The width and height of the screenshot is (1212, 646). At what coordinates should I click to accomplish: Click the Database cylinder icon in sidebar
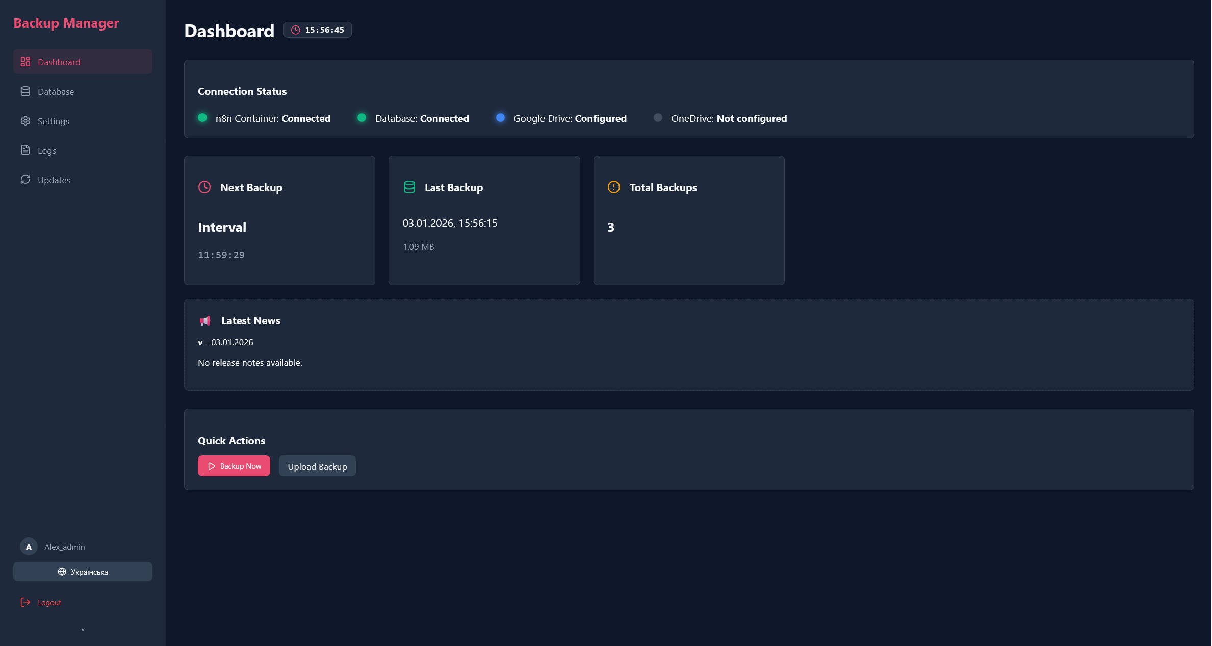(25, 91)
